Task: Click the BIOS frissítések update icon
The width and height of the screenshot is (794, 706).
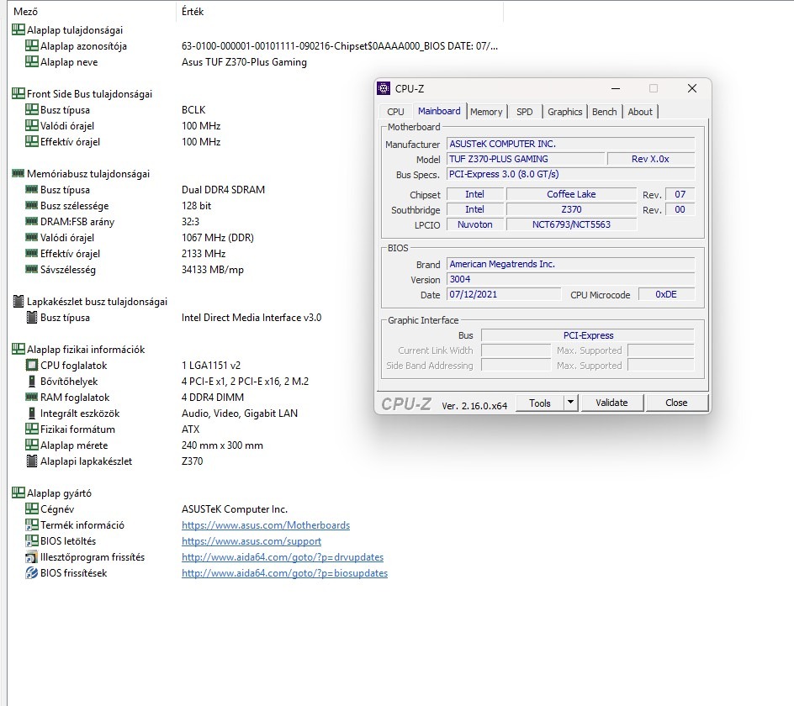Action: (x=31, y=573)
